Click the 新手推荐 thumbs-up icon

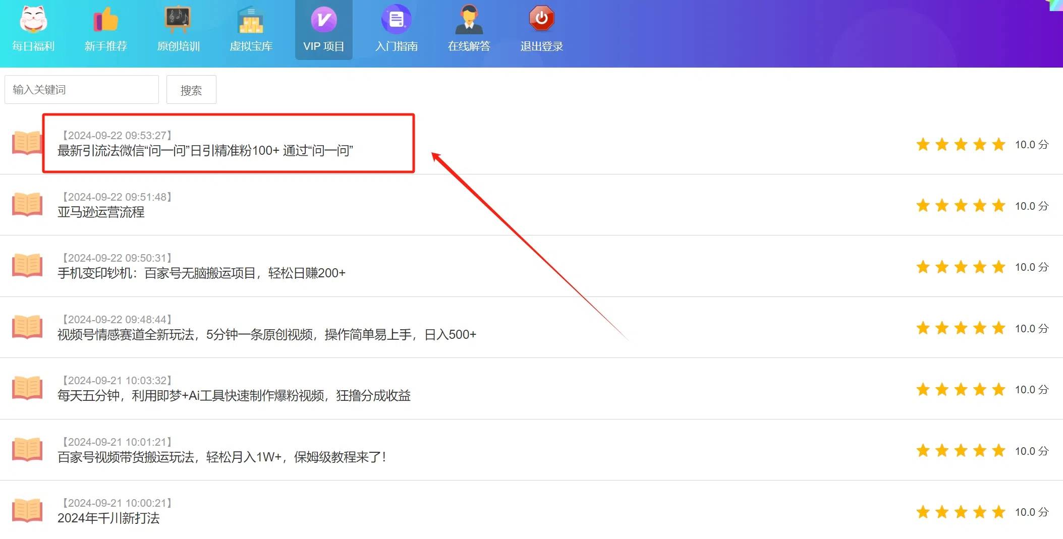coord(106,19)
